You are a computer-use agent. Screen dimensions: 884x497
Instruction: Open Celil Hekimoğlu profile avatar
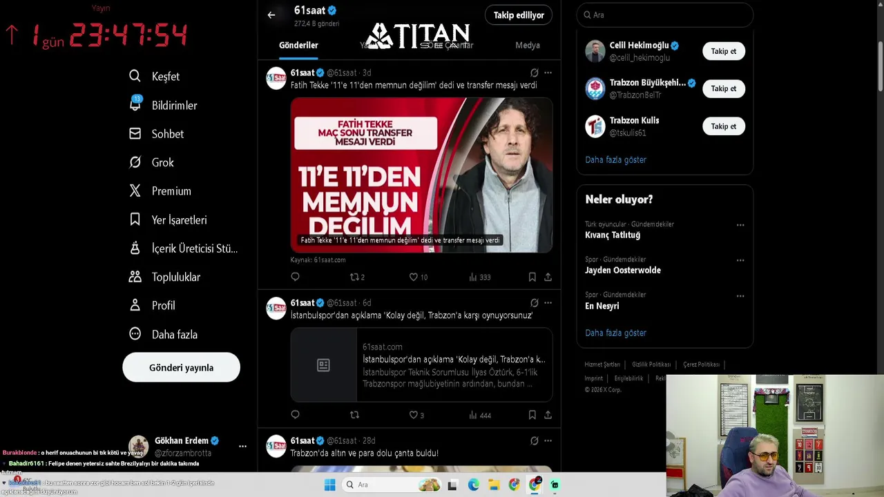tap(595, 51)
